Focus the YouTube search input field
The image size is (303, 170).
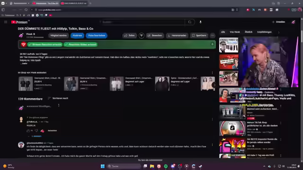143,22
